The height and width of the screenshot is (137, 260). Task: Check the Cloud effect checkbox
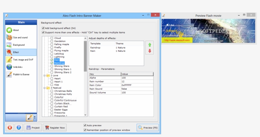click(x=52, y=38)
